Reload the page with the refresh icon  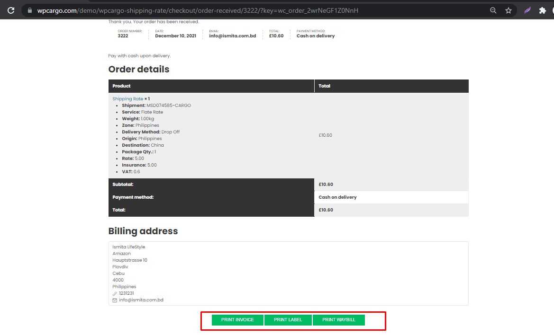[x=11, y=10]
